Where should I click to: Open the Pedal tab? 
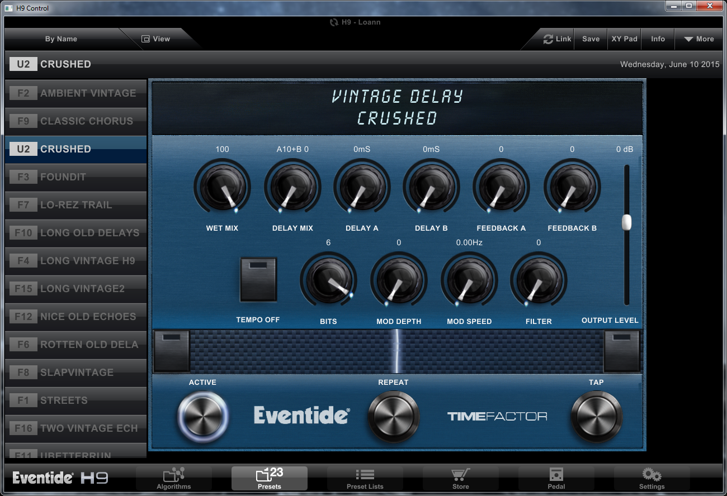(x=556, y=478)
